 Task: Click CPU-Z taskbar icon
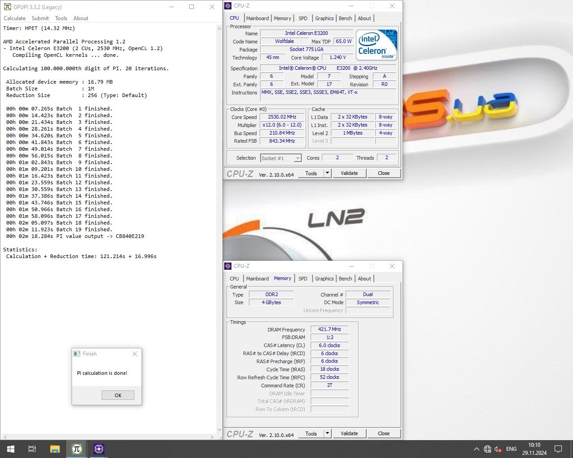click(x=99, y=449)
